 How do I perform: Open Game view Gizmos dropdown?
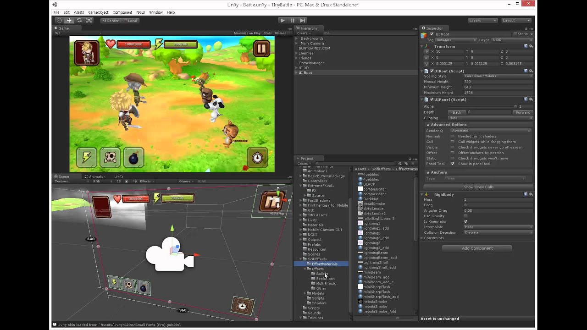(282, 33)
